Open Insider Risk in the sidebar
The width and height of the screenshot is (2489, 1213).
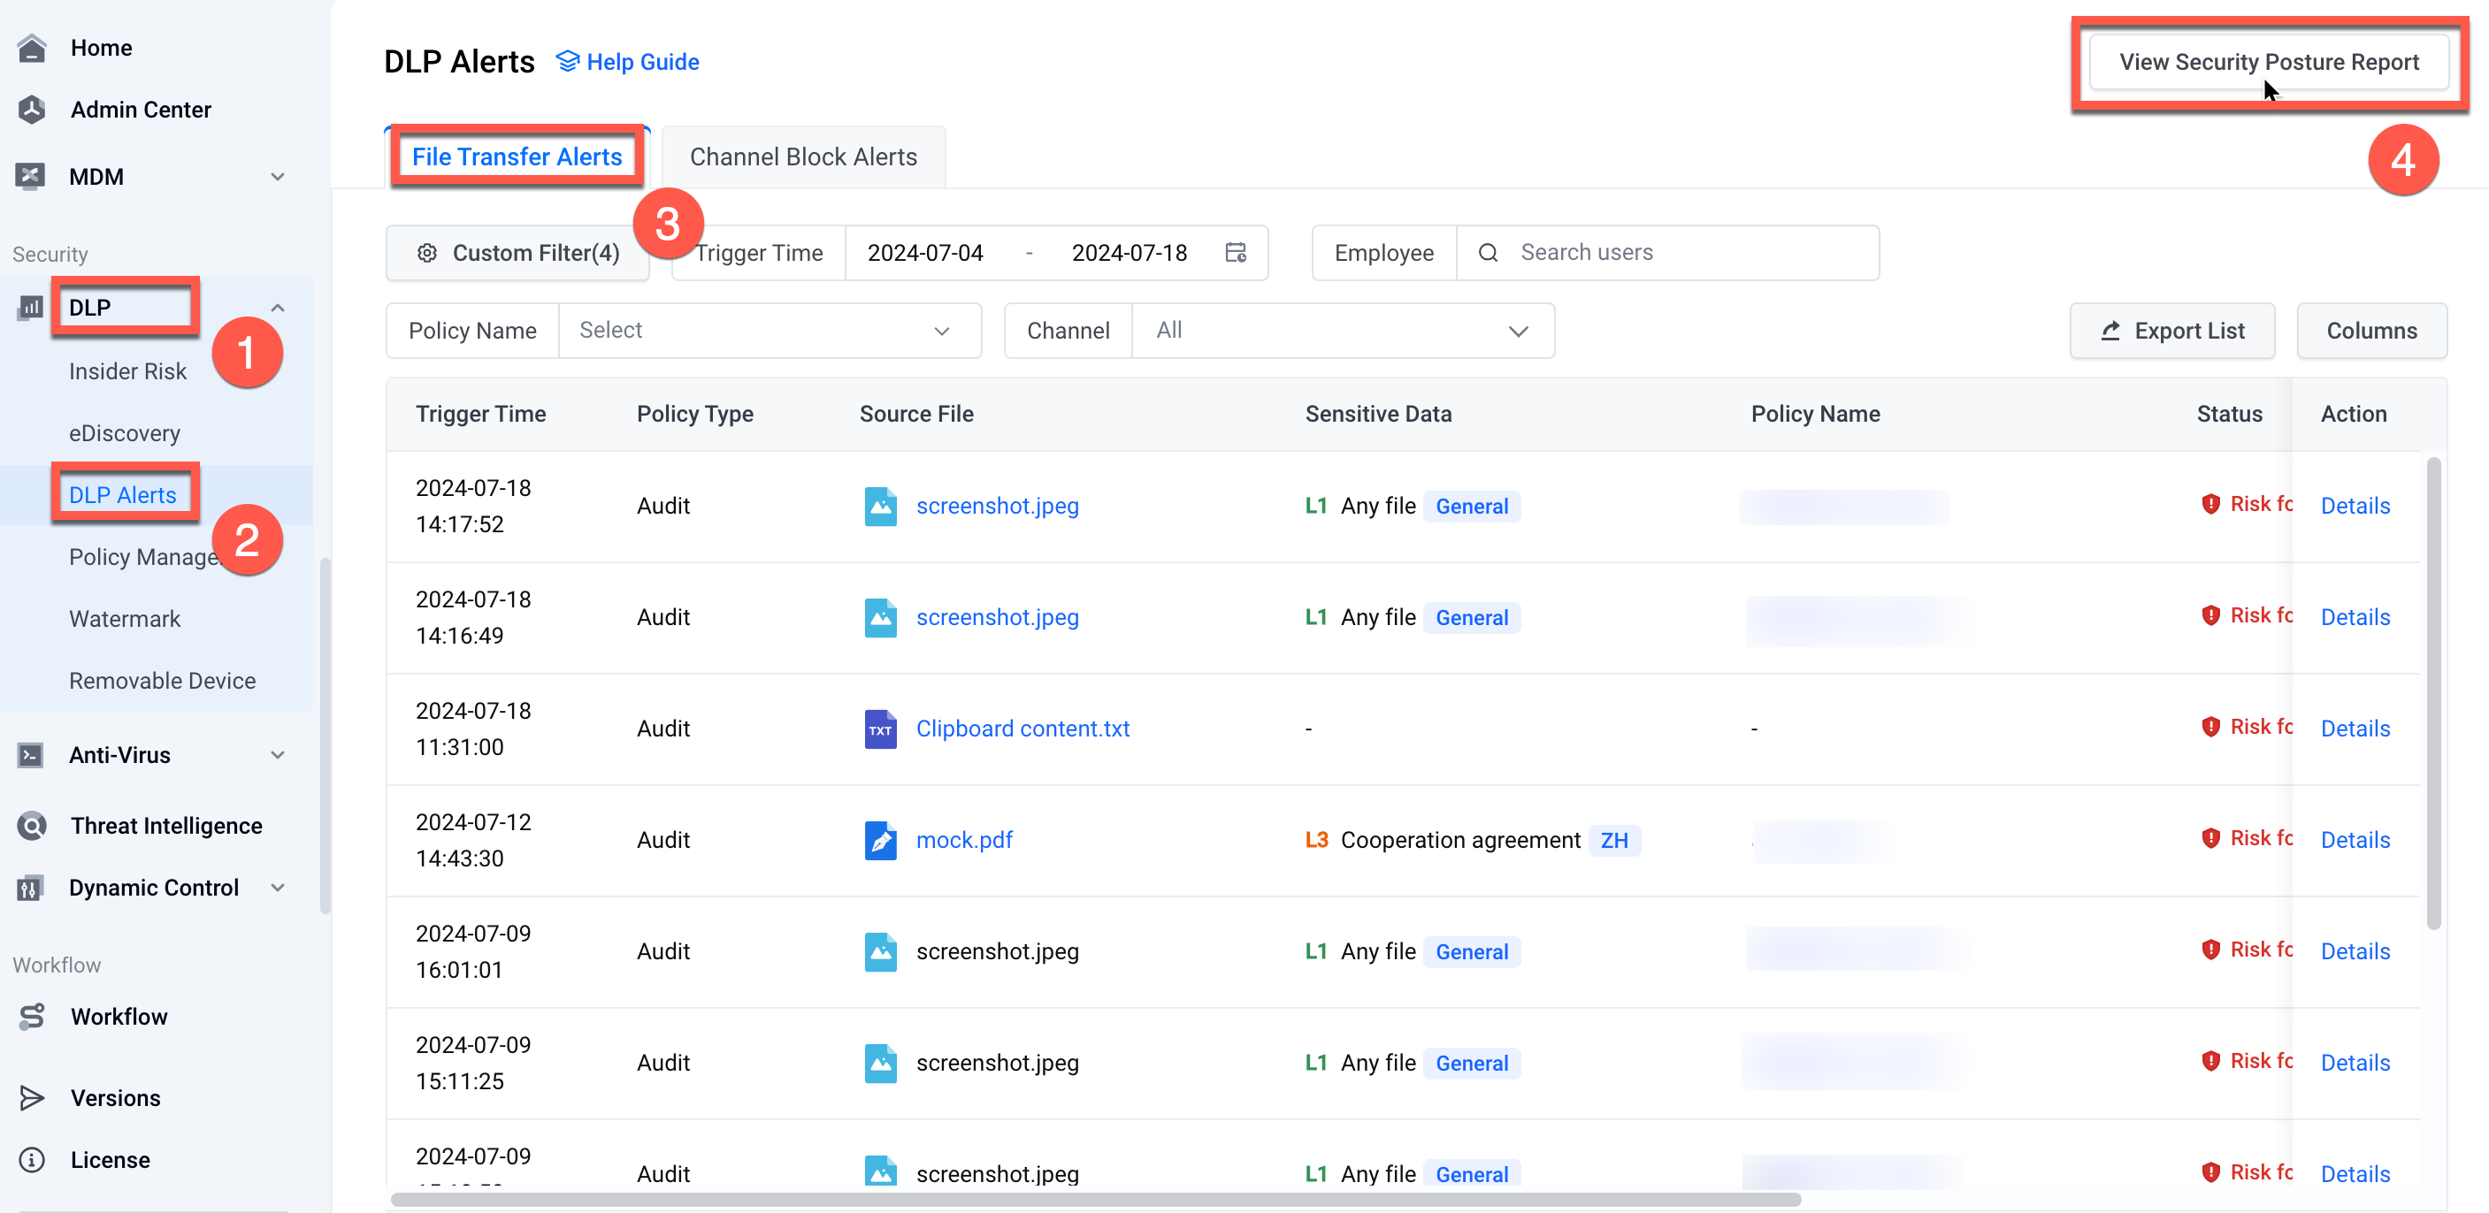click(127, 372)
